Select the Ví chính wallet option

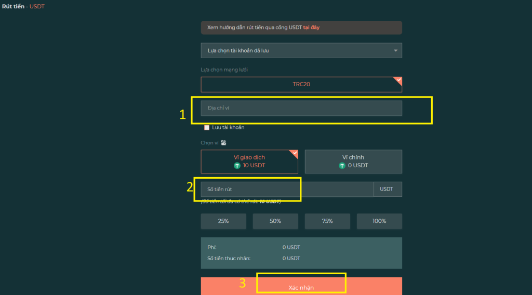pos(353,161)
